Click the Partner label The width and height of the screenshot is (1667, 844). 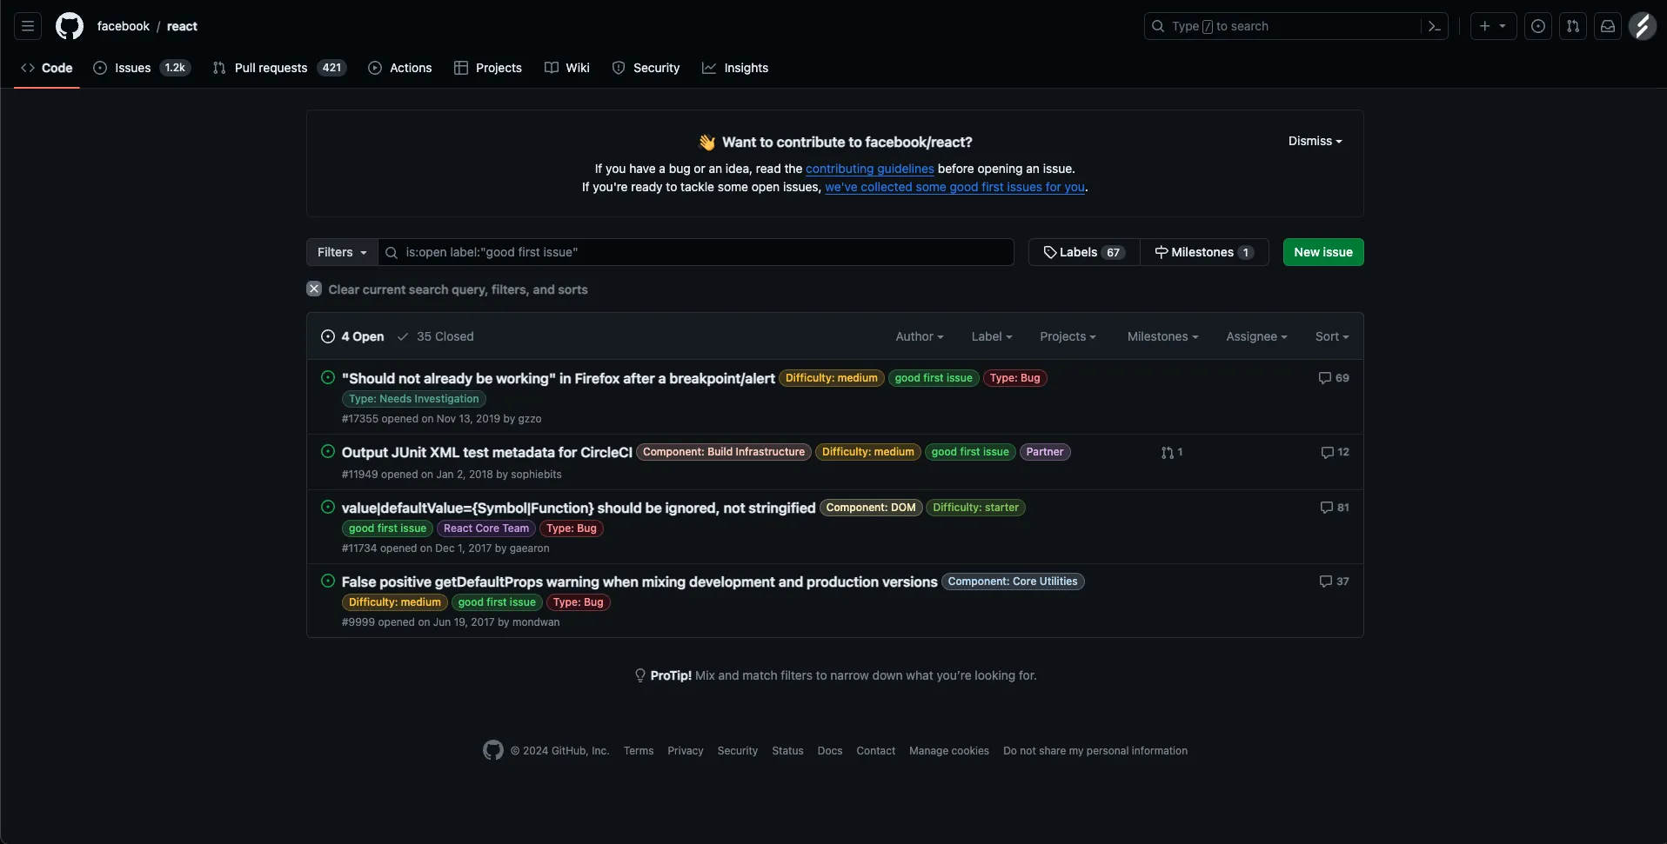click(x=1045, y=452)
